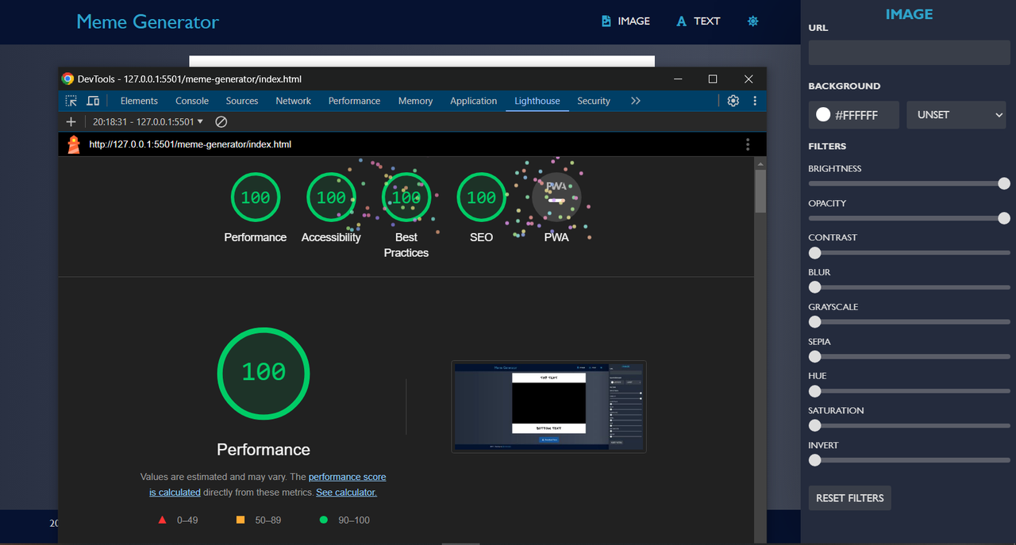Switch to the Performance tab

(354, 101)
